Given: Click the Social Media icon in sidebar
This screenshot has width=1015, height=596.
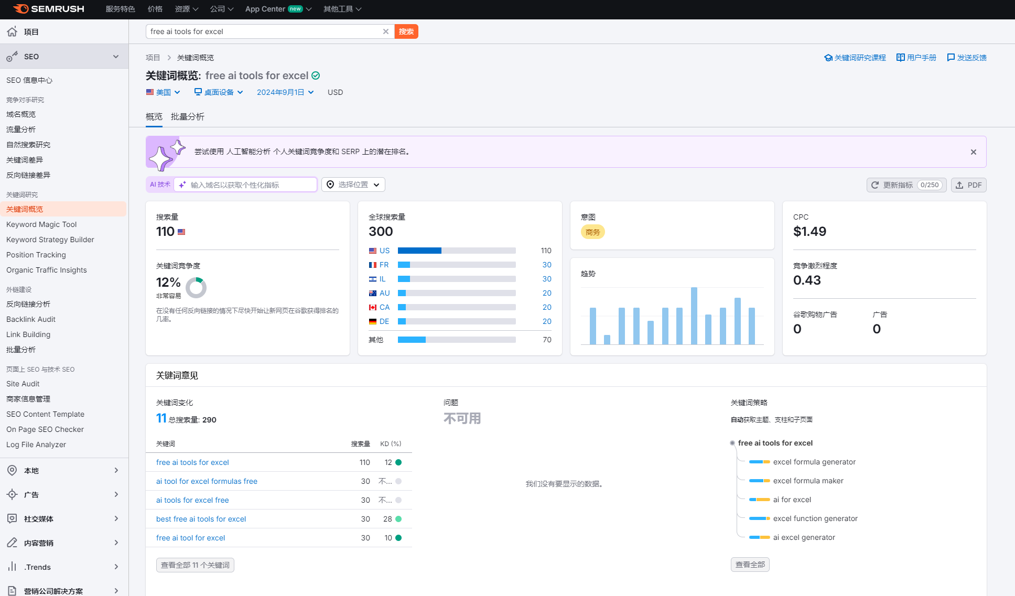Looking at the screenshot, I should [x=12, y=518].
